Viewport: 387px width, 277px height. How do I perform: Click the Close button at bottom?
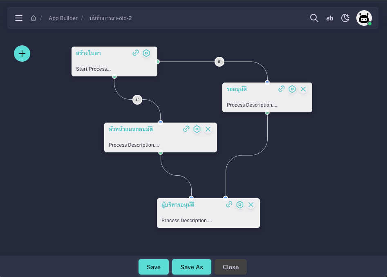[230, 267]
